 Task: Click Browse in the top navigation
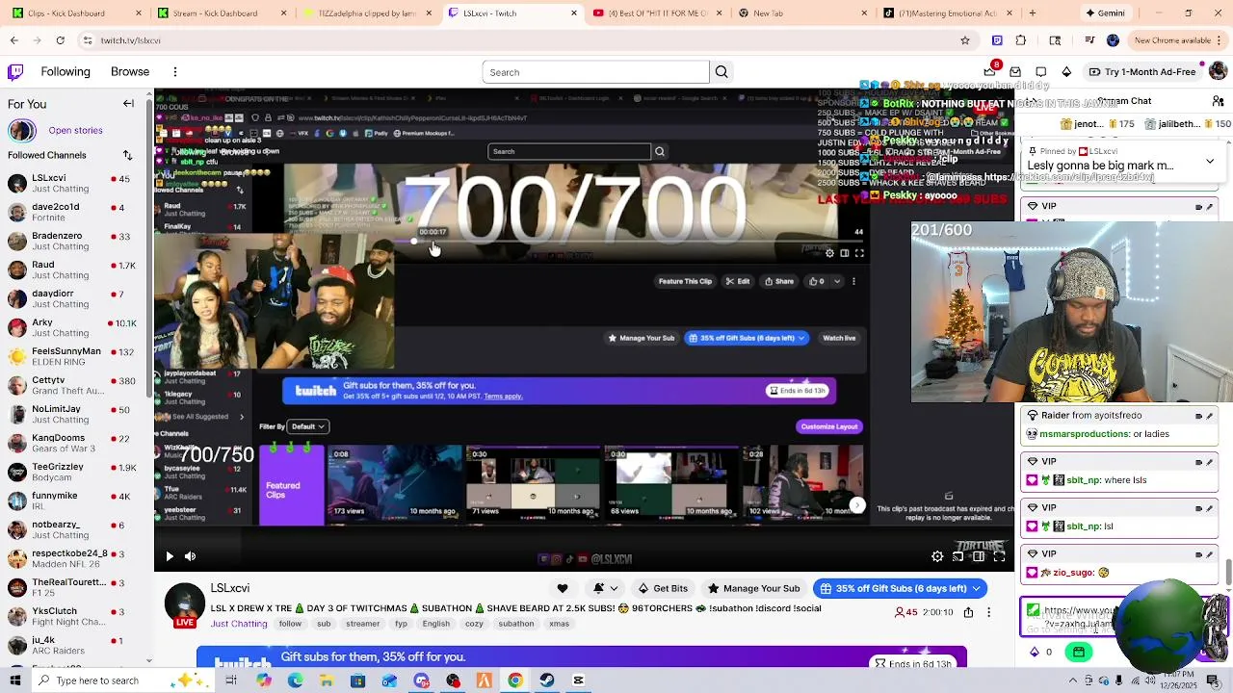(x=130, y=72)
